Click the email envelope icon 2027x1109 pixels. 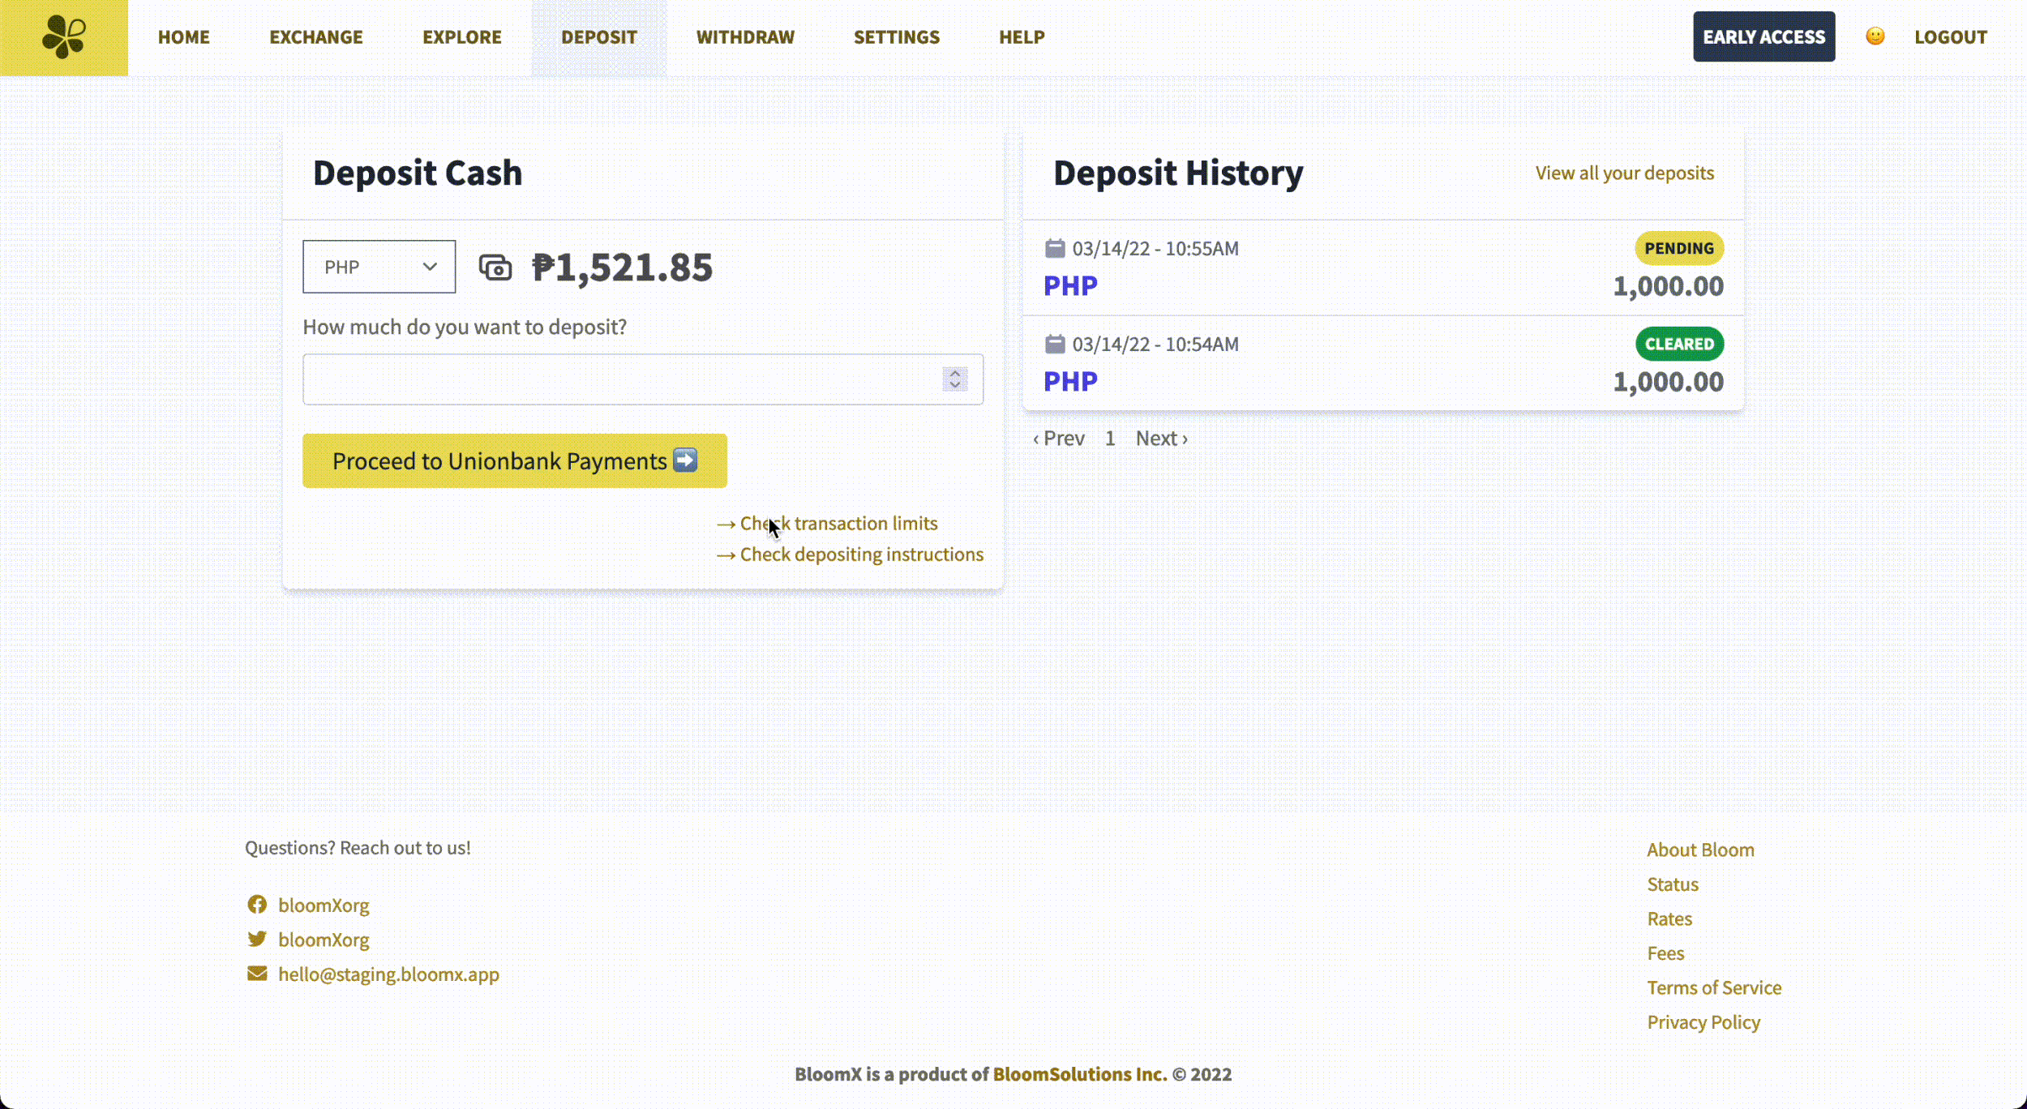click(x=257, y=973)
